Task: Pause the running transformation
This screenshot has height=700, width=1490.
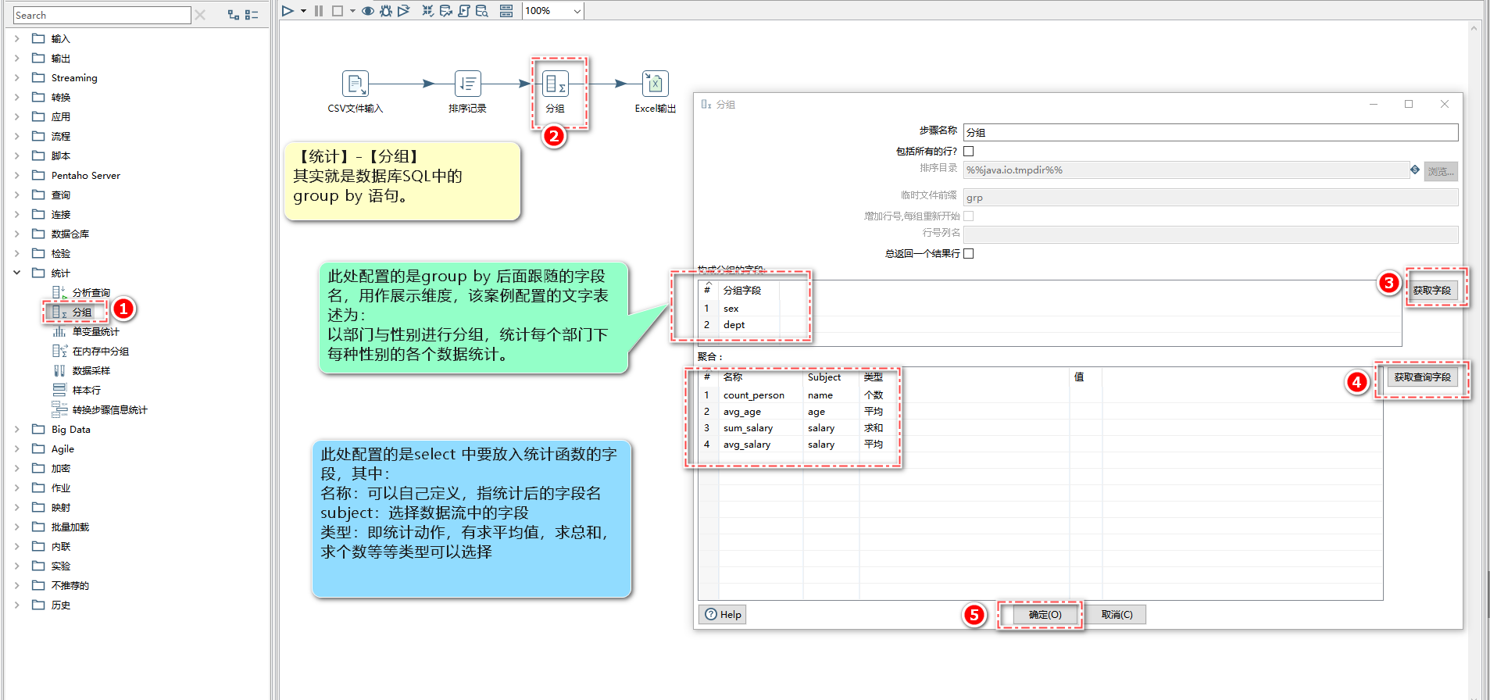Action: tap(319, 11)
